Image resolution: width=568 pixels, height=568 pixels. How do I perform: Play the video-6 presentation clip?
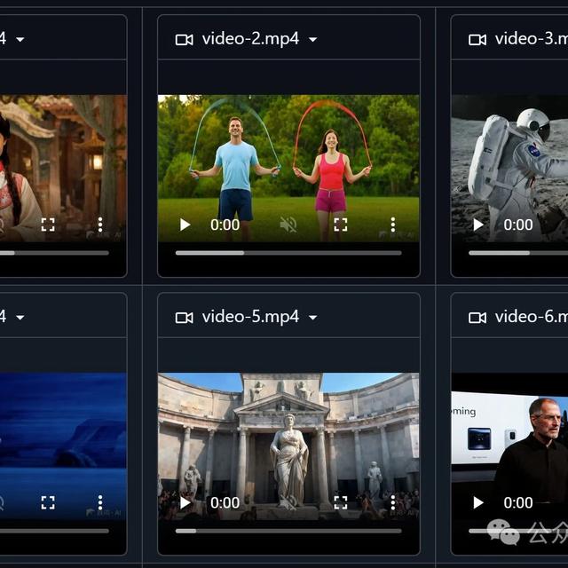click(478, 502)
